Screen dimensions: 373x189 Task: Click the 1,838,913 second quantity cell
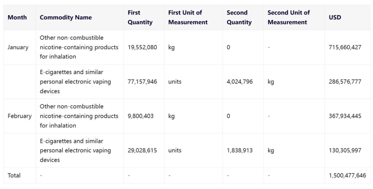pyautogui.click(x=239, y=150)
